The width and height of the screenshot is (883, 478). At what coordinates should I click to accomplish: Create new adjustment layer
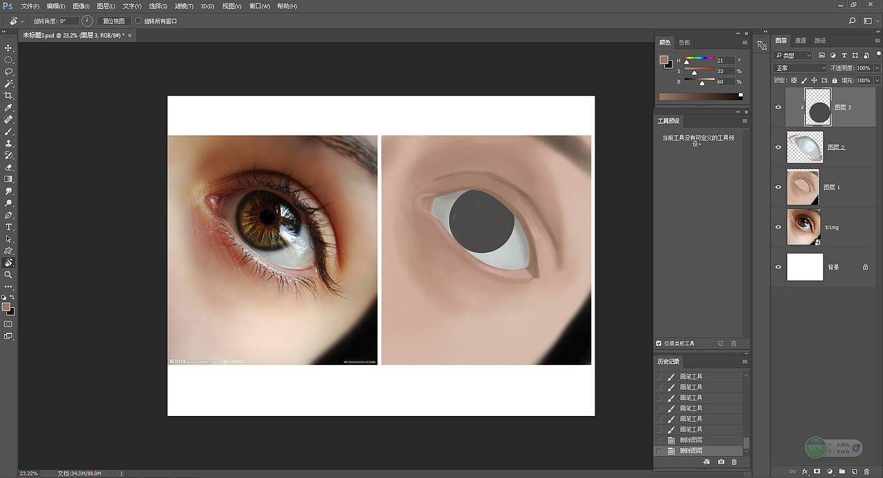830,472
